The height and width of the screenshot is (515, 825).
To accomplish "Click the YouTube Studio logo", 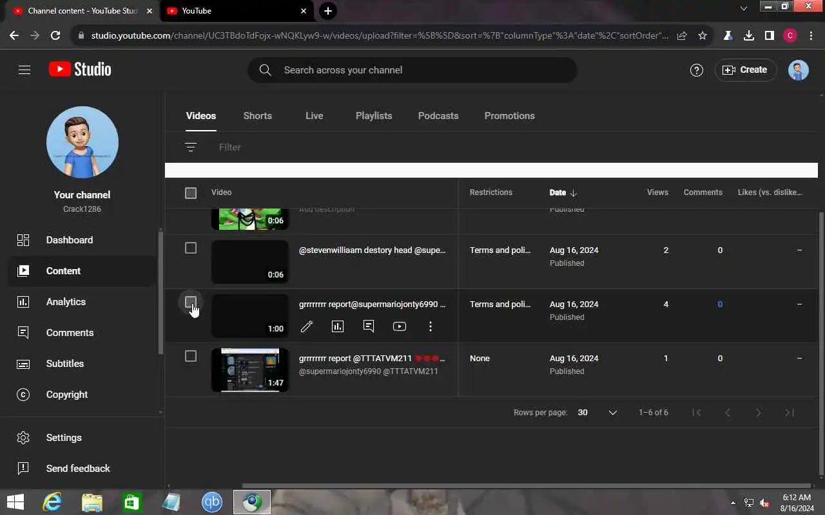I will pos(80,70).
